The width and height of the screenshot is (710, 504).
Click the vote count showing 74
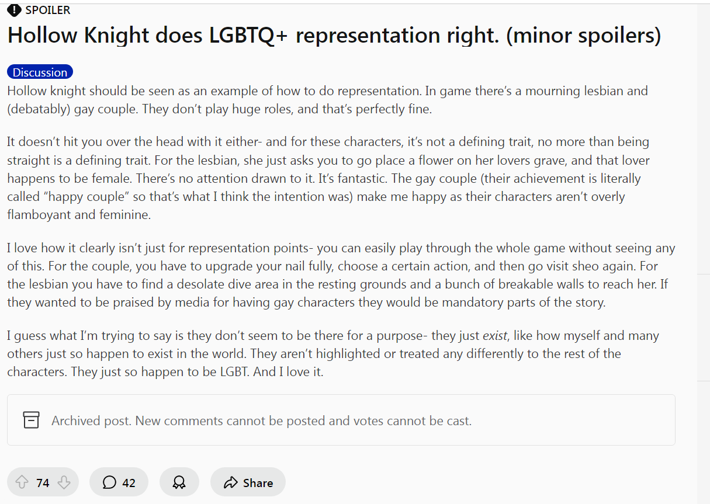point(43,482)
